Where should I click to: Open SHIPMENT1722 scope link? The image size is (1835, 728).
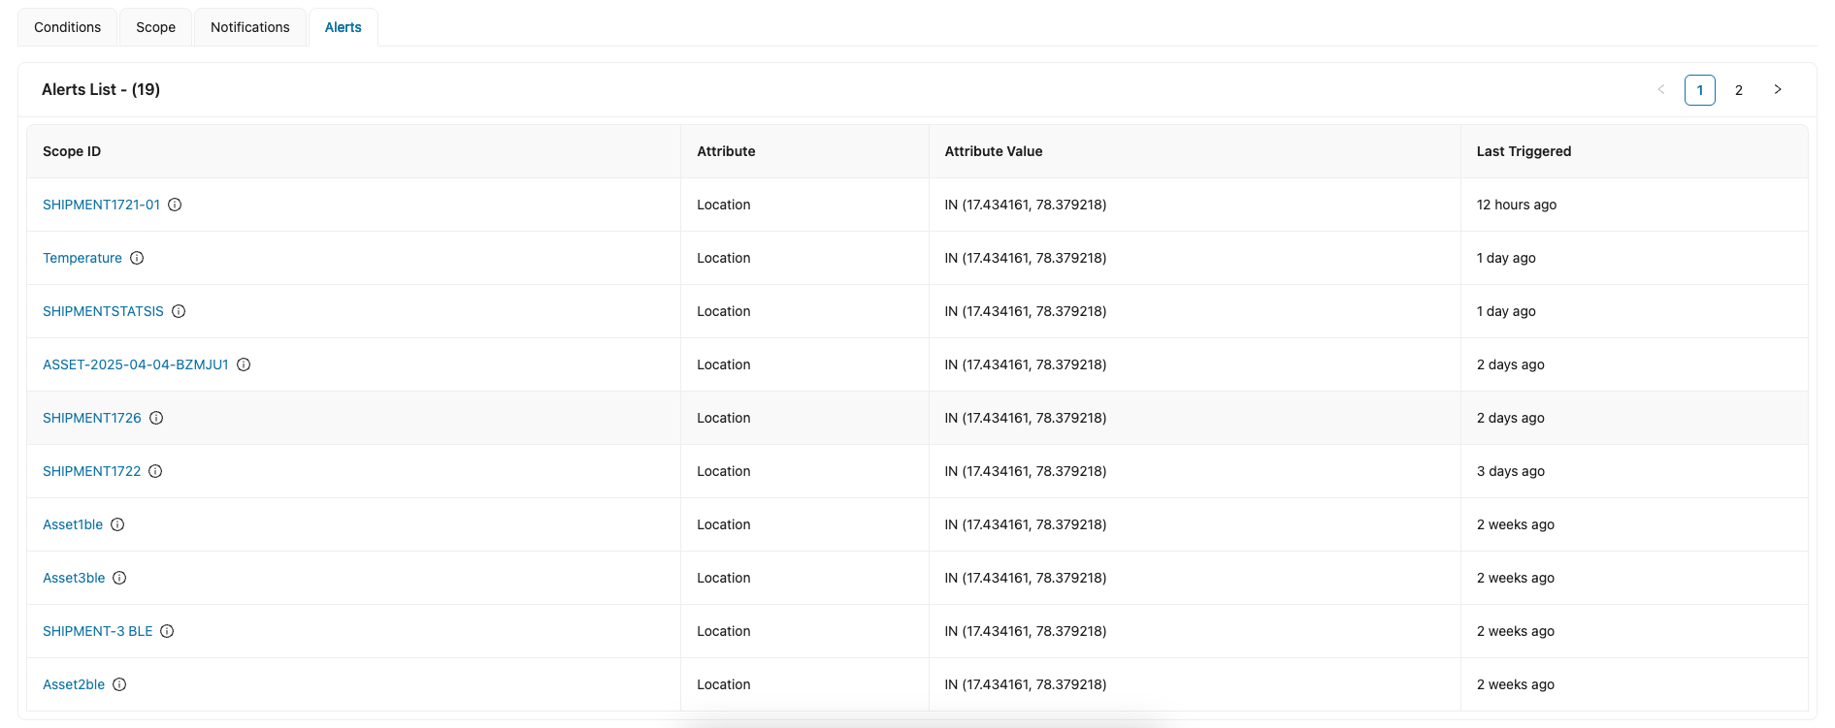coord(92,471)
